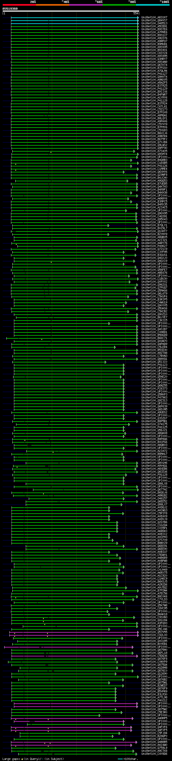Select label UniRef100_A9NXV5
Screen dimensions: 172x761
(x=154, y=80)
